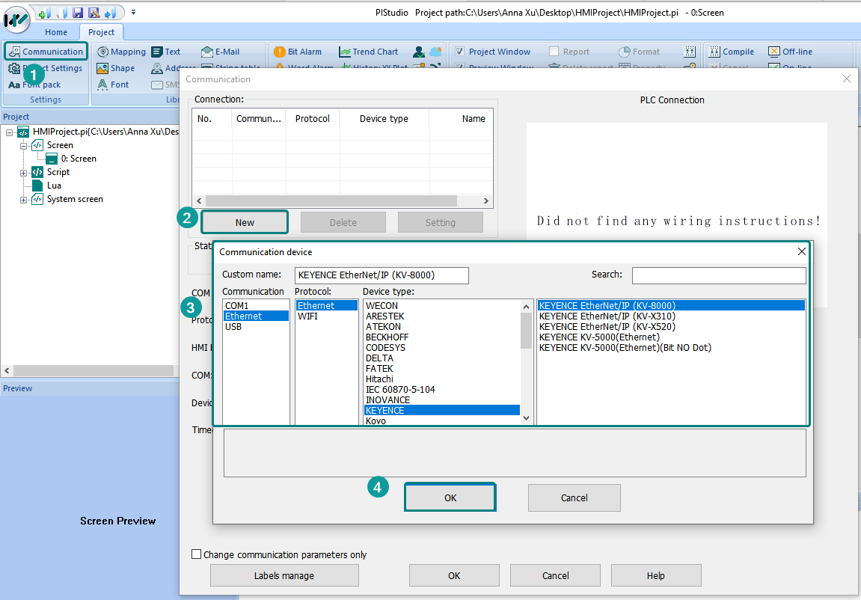The height and width of the screenshot is (600, 861).
Task: Select WIFI in the Protocol list
Action: pyautogui.click(x=326, y=316)
